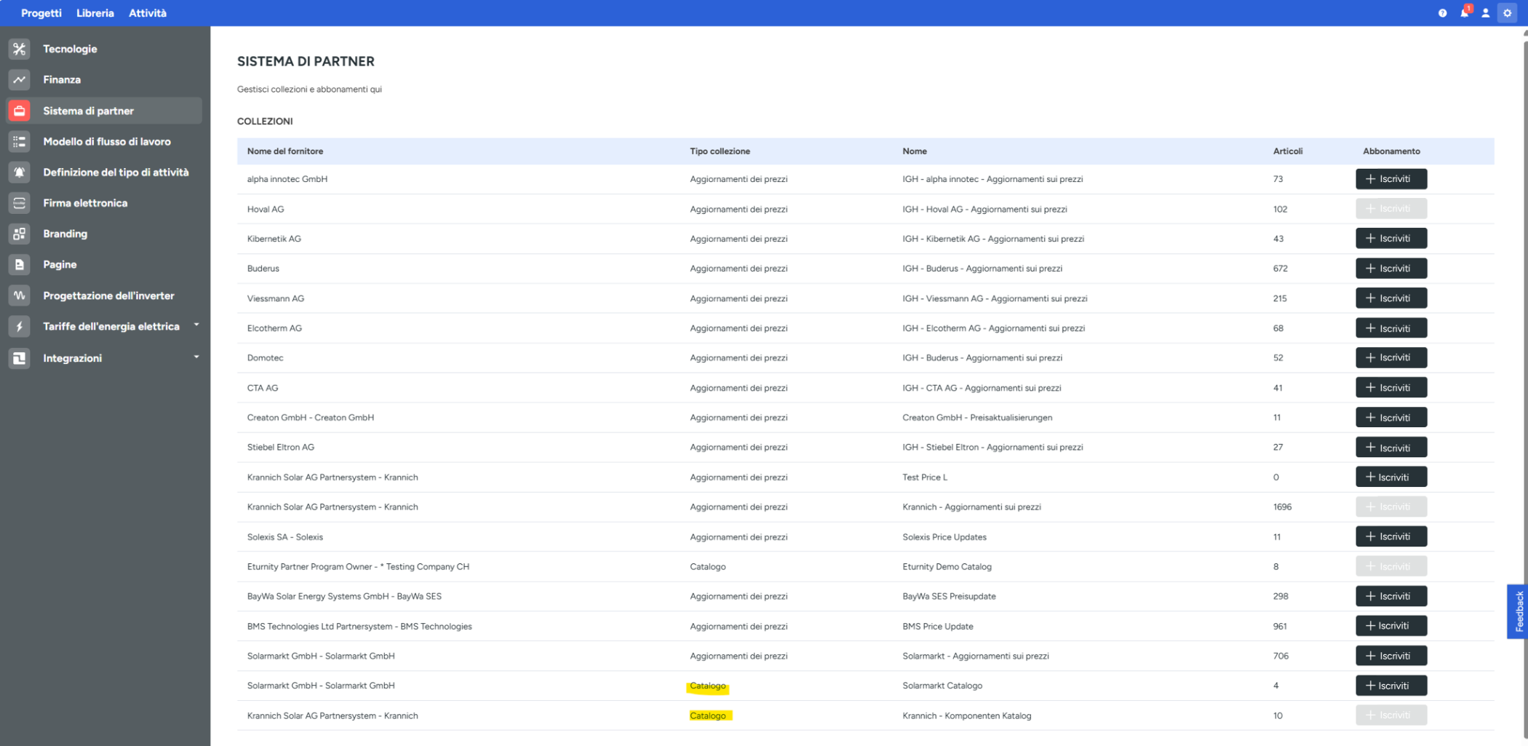Open the Progetti top menu
This screenshot has height=746, width=1528.
pos(41,13)
